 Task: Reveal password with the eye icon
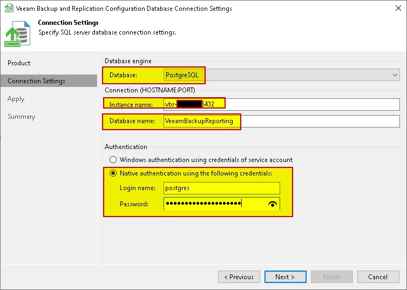point(272,204)
